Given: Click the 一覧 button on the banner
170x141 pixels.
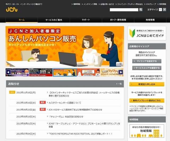Looking at the screenshot, I should click(120, 64).
